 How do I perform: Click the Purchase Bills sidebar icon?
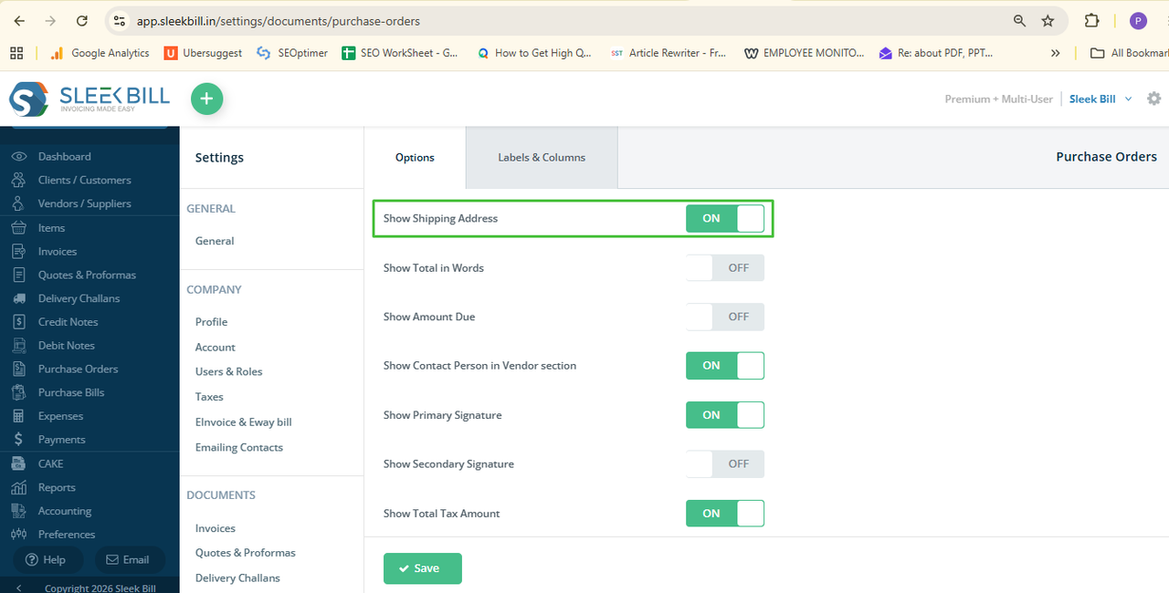pos(19,392)
